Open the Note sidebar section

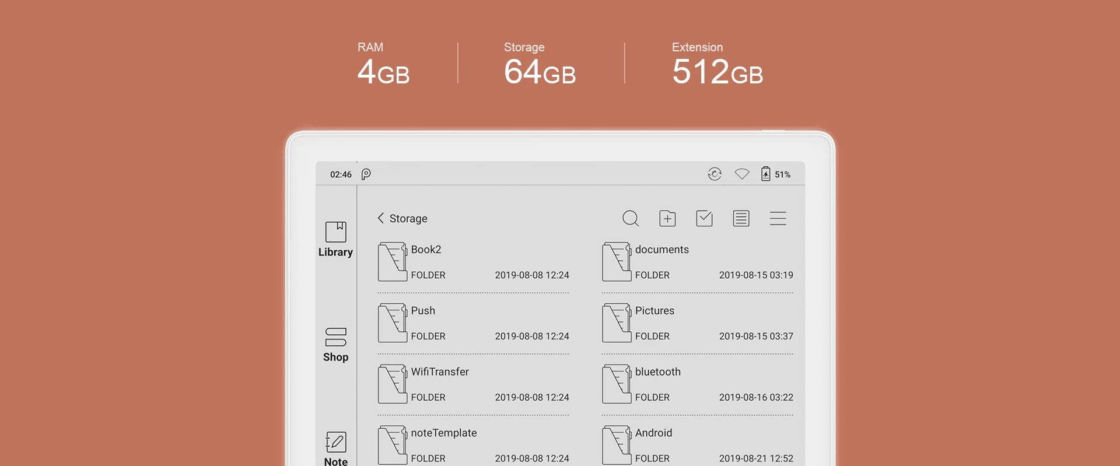point(335,449)
